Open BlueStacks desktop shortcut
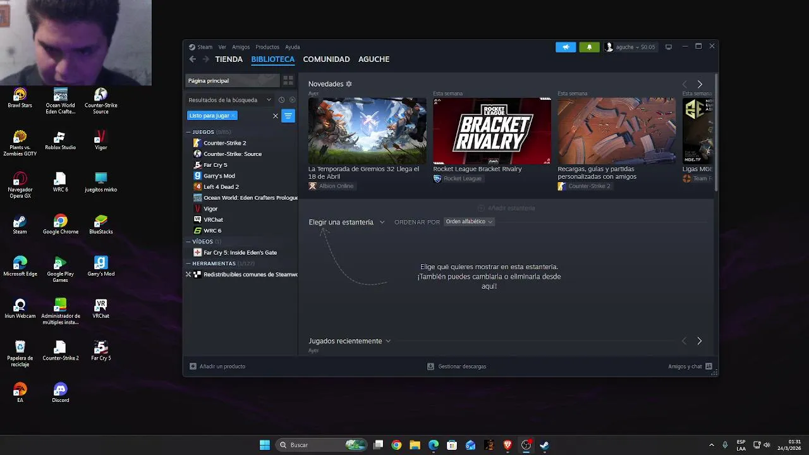The height and width of the screenshot is (455, 809). (x=100, y=224)
